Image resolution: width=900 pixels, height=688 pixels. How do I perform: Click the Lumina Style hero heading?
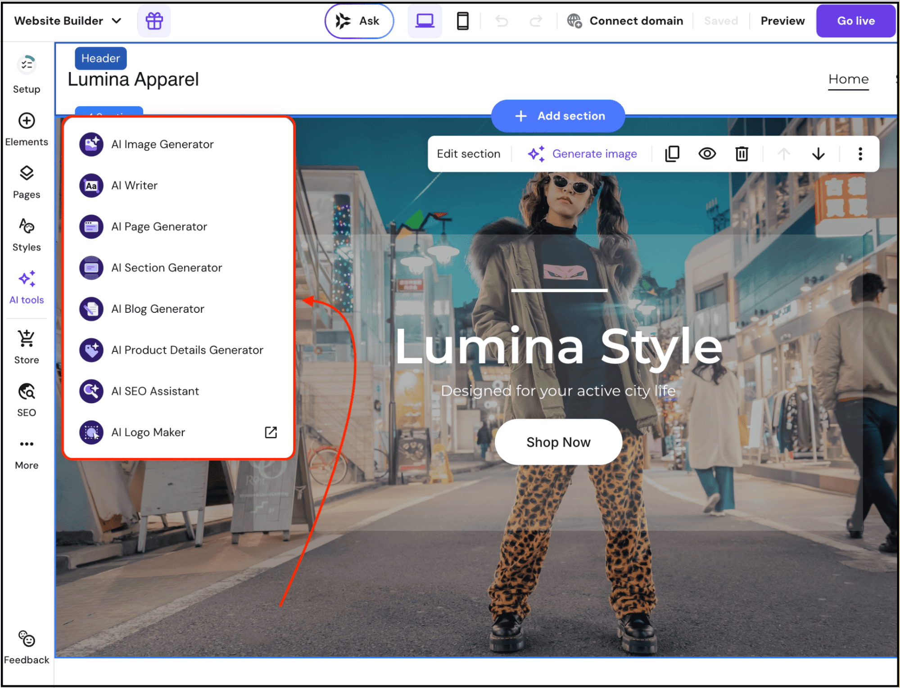(x=559, y=346)
